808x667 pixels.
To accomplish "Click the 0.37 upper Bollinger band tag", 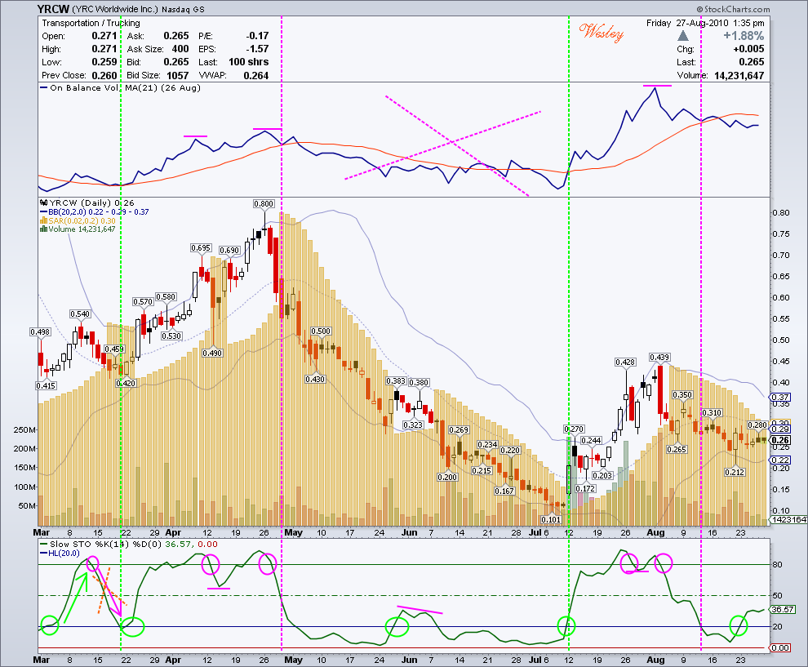I will (x=780, y=397).
